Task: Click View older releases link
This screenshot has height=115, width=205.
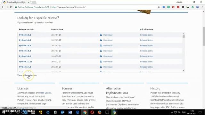Action: click(x=27, y=75)
